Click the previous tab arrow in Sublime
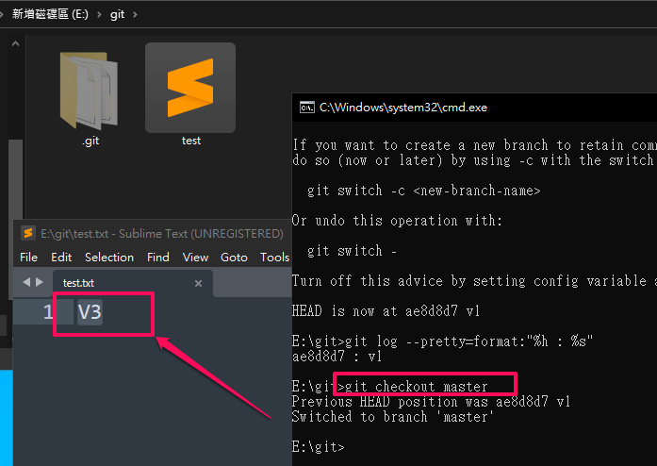657x466 pixels. [26, 282]
